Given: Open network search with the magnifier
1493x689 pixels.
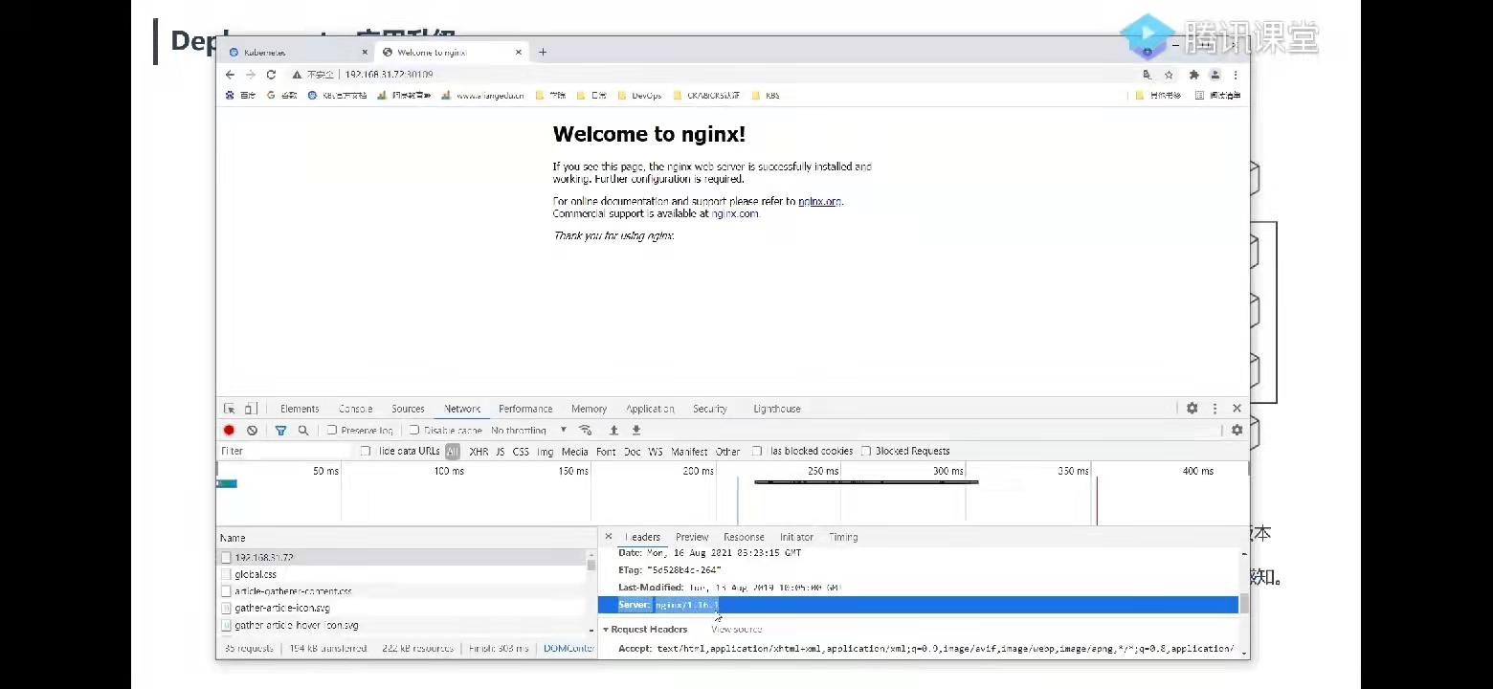Looking at the screenshot, I should click(303, 431).
